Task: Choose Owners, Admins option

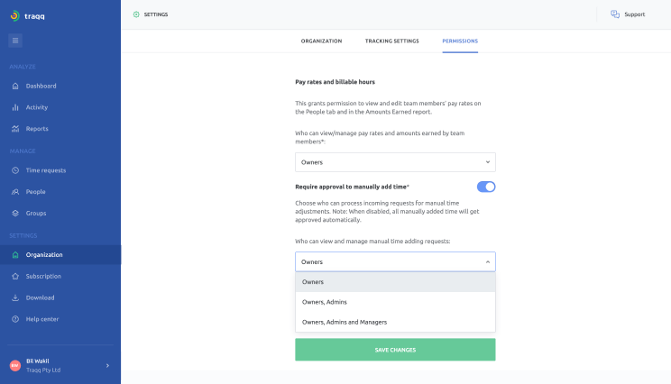Action: [x=395, y=302]
